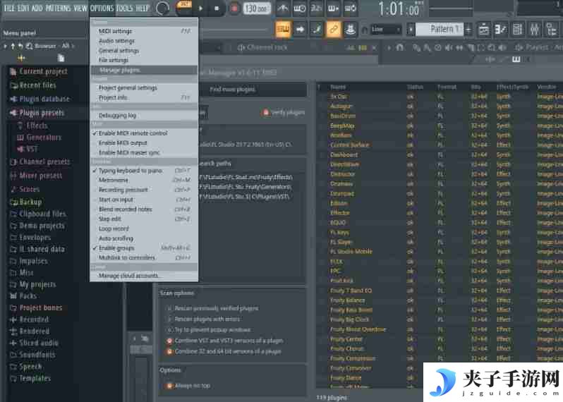Toggle the orange multilink to controllers icon

334,29
